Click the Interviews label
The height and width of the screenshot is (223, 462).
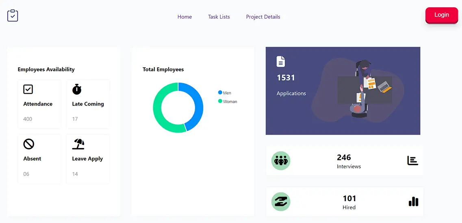click(349, 167)
